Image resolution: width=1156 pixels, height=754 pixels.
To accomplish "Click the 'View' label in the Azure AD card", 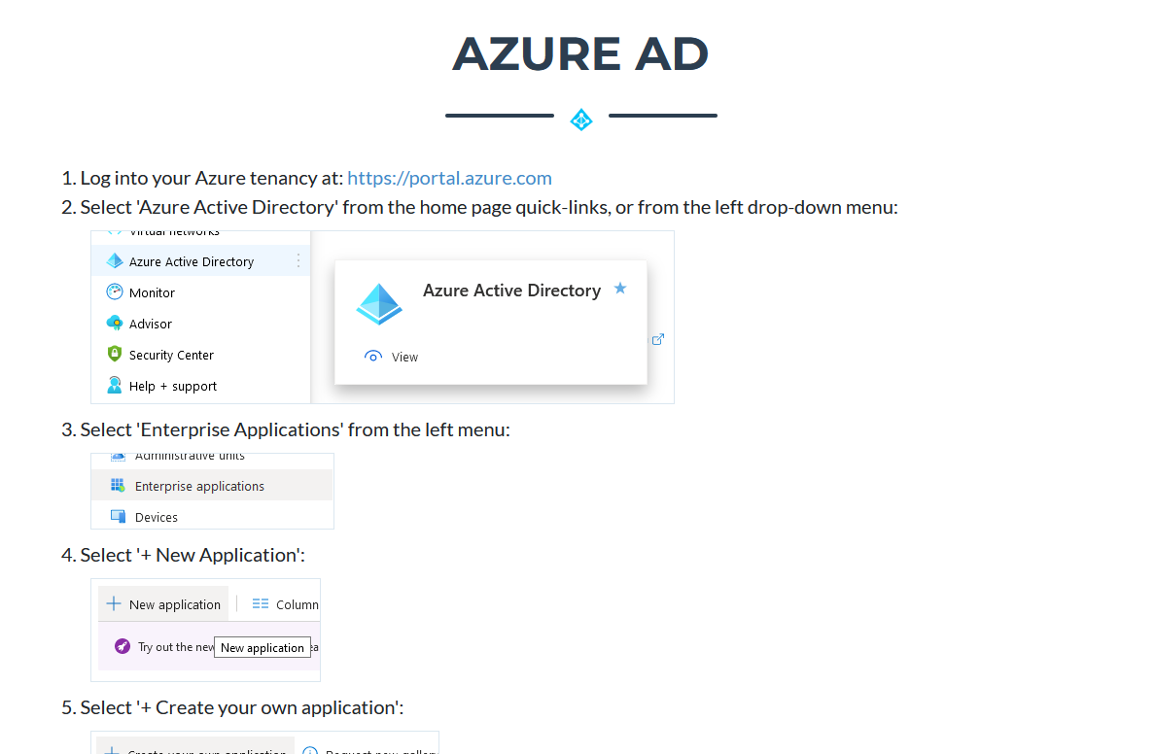I will coord(404,358).
